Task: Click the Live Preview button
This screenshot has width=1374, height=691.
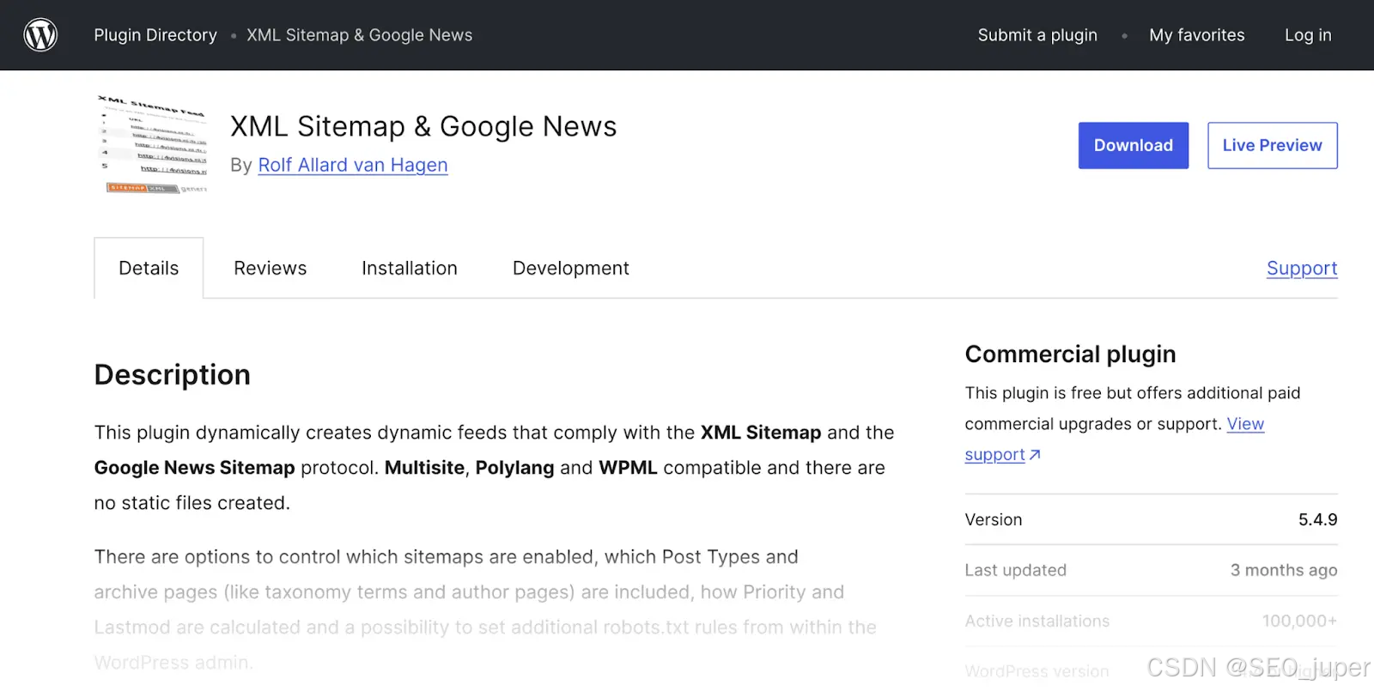Action: [x=1273, y=145]
